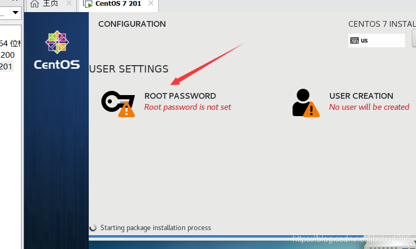
Task: Click the warning triangle on the user icon
Action: [x=311, y=109]
